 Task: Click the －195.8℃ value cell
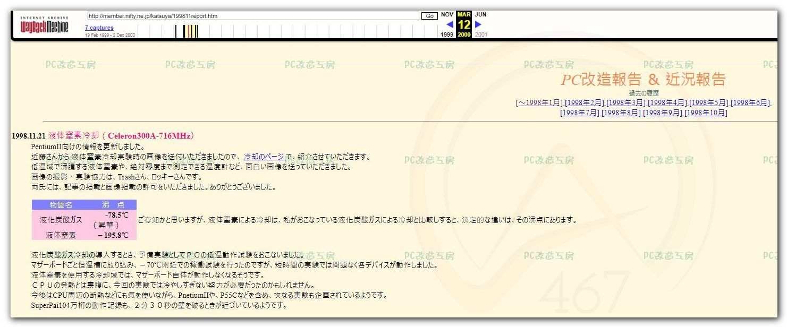coord(113,235)
